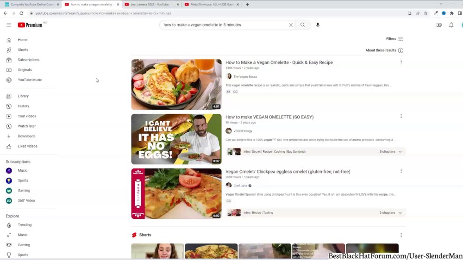The width and height of the screenshot is (463, 260).
Task: Open Filters for search results
Action: (394, 39)
